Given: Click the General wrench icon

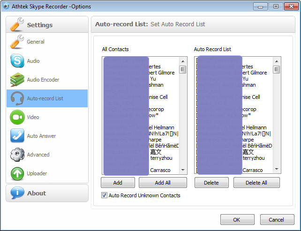Looking at the screenshot, I should pos(17,42).
